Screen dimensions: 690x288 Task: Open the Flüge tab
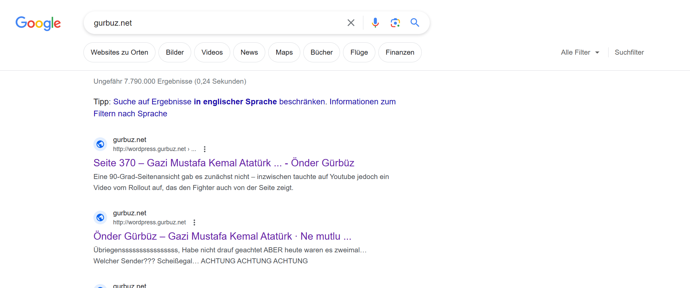pos(359,52)
